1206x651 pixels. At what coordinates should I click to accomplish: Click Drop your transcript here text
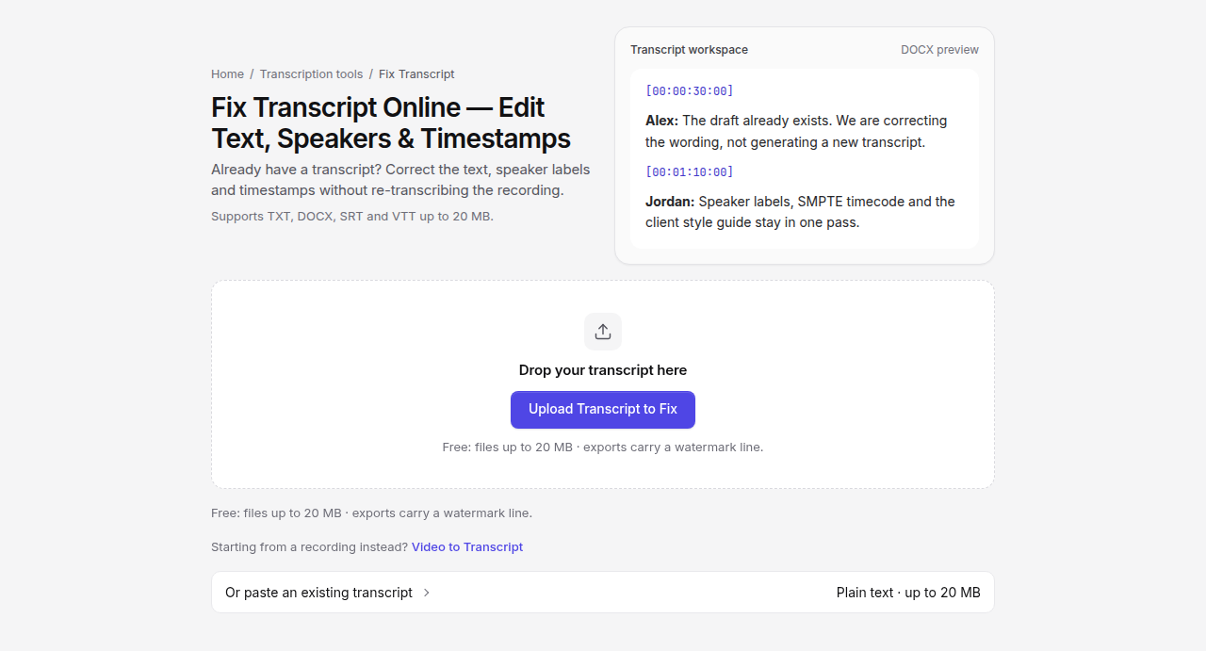click(x=603, y=370)
